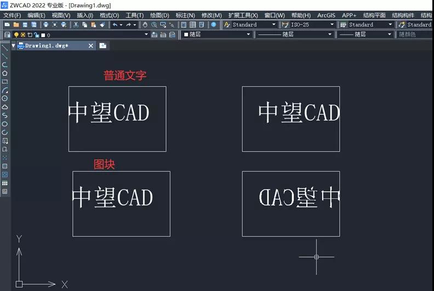Select the Line draw tool
434x291 pixels.
(x=5, y=48)
